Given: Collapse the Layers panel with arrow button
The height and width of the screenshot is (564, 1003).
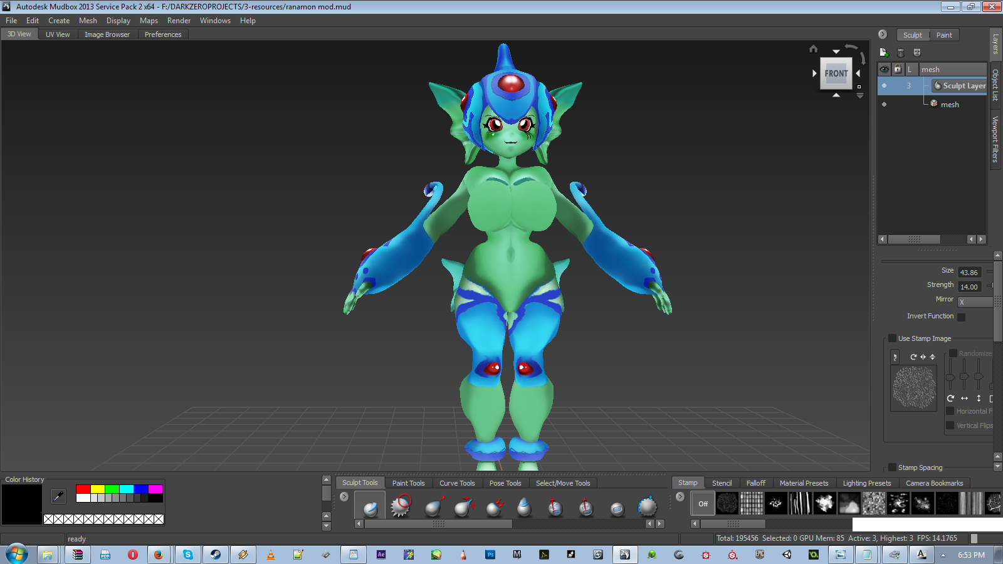Looking at the screenshot, I should coord(883,34).
